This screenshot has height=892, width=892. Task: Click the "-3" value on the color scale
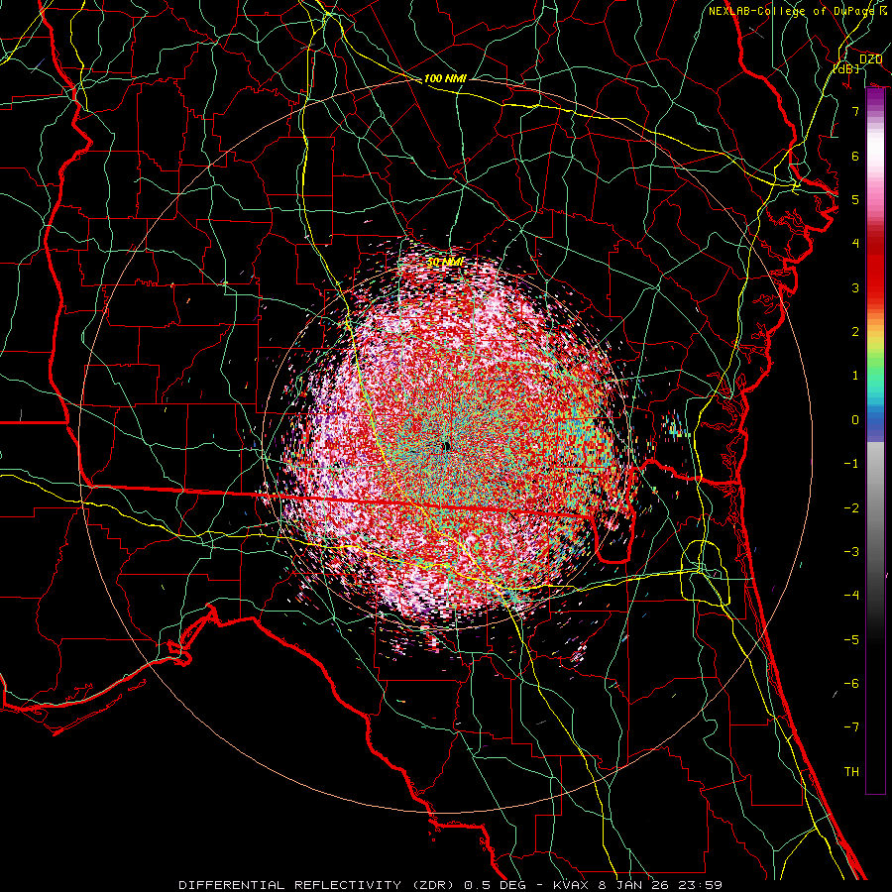[851, 552]
